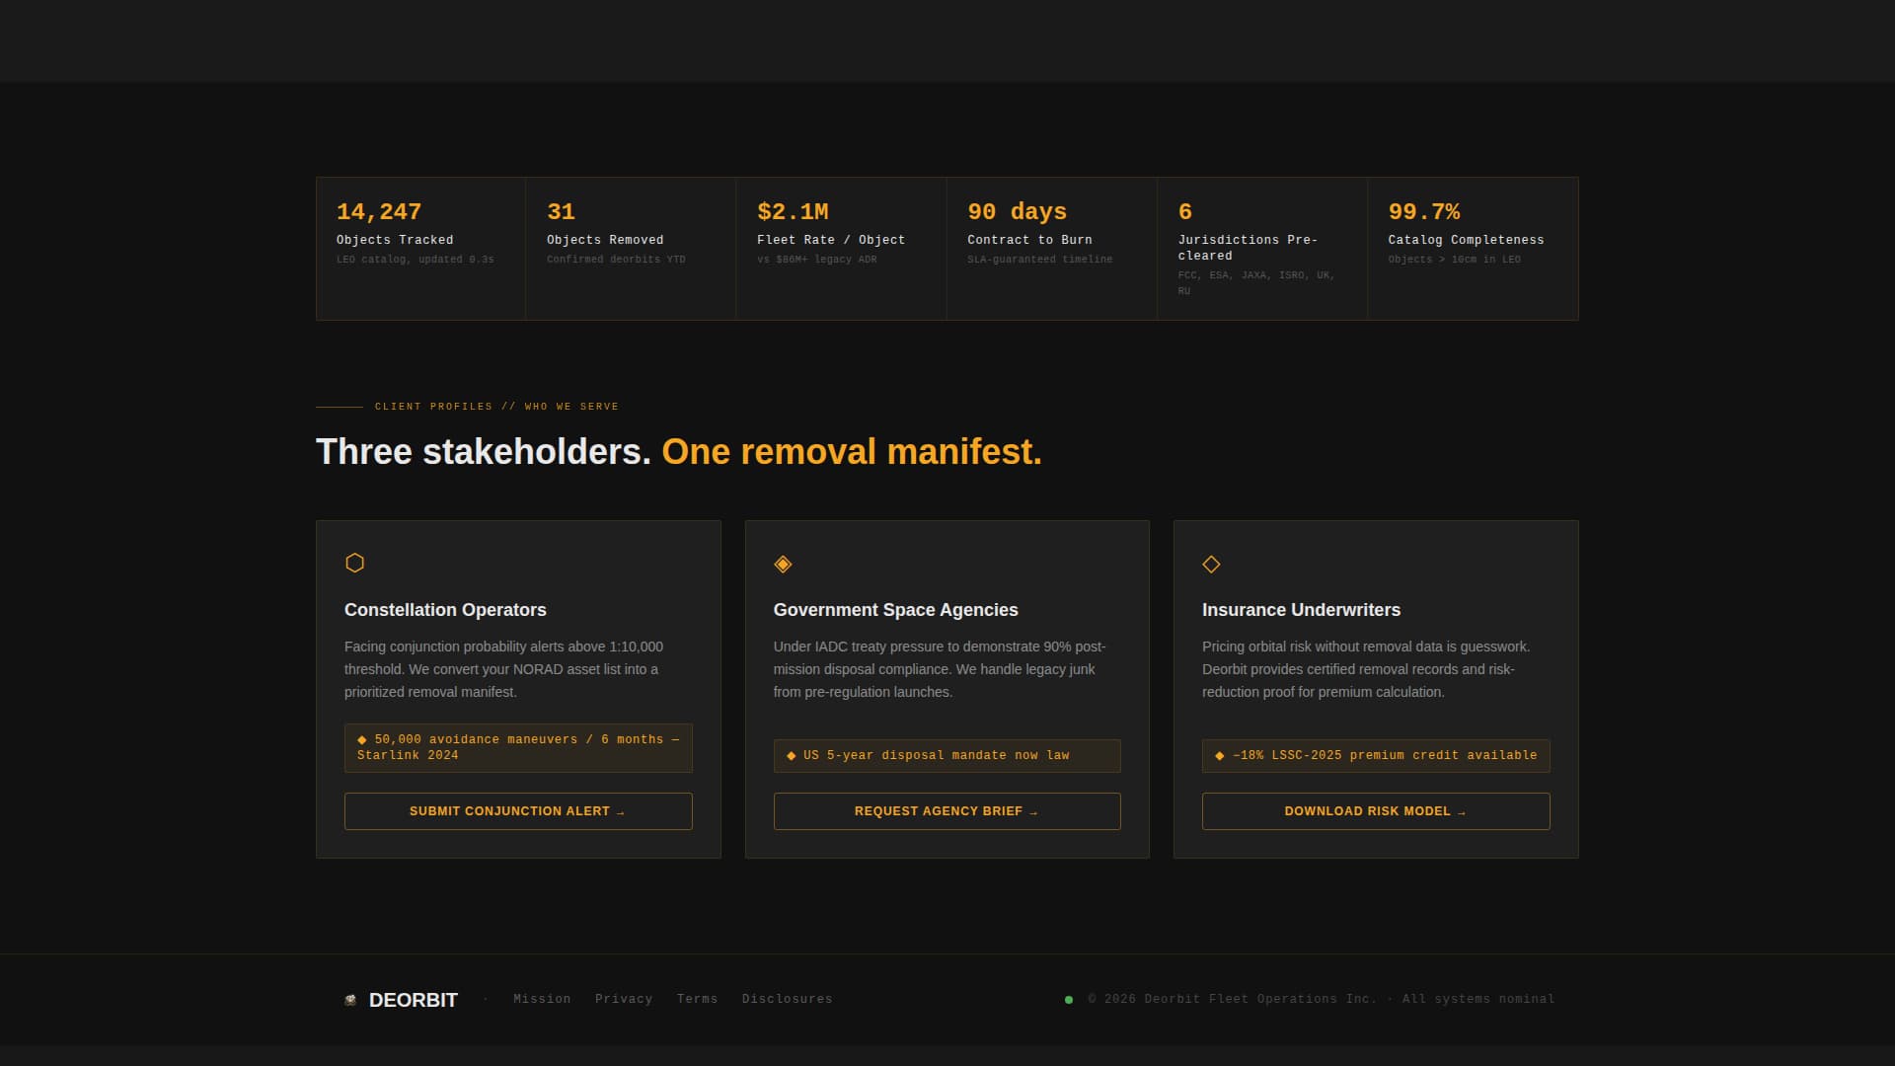The width and height of the screenshot is (1895, 1066).
Task: Open the Disclosures footer link
Action: pos(787,999)
